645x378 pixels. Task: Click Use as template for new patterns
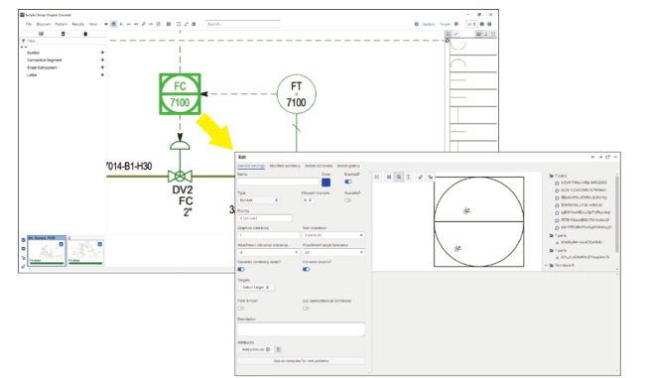pos(301,361)
